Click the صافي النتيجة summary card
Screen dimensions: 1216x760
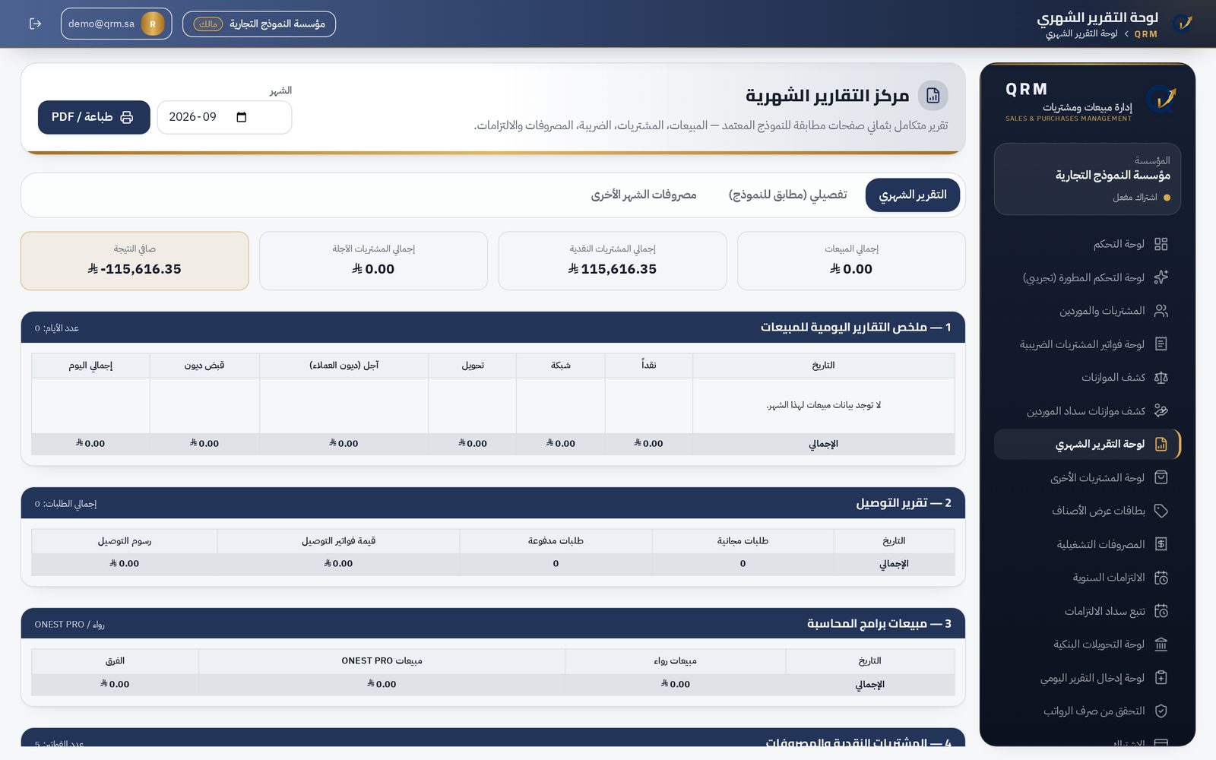coord(135,261)
